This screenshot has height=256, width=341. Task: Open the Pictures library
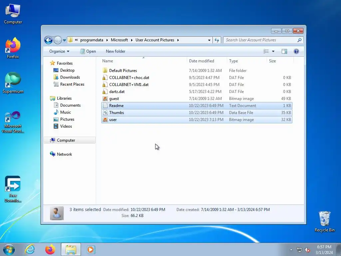(67, 119)
